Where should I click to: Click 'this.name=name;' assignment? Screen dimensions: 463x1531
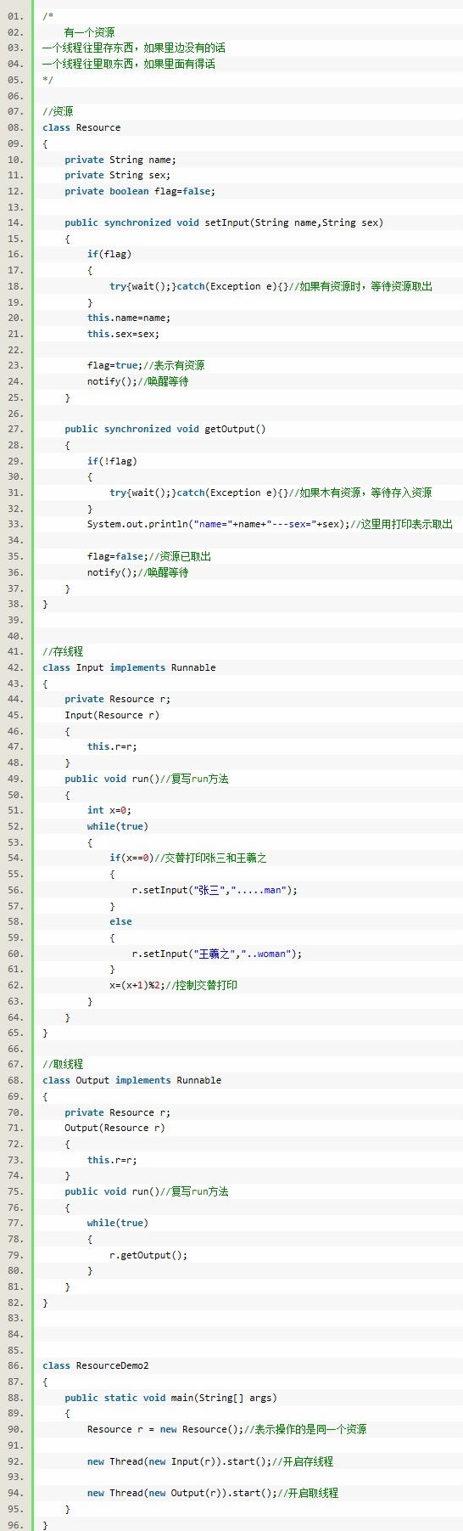pyautogui.click(x=129, y=318)
